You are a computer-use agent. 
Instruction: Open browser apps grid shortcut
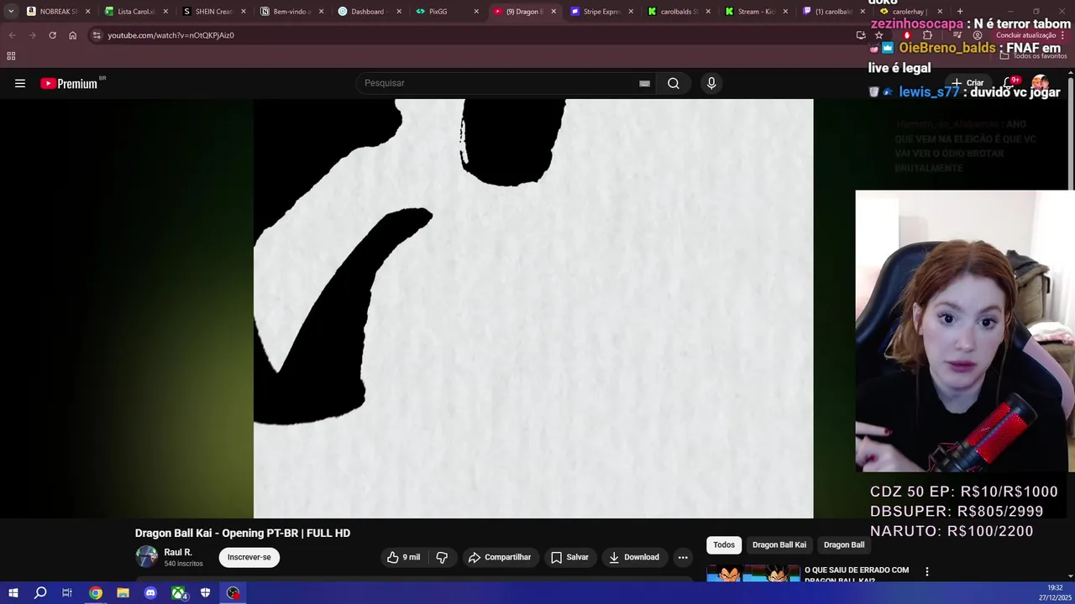tap(11, 56)
